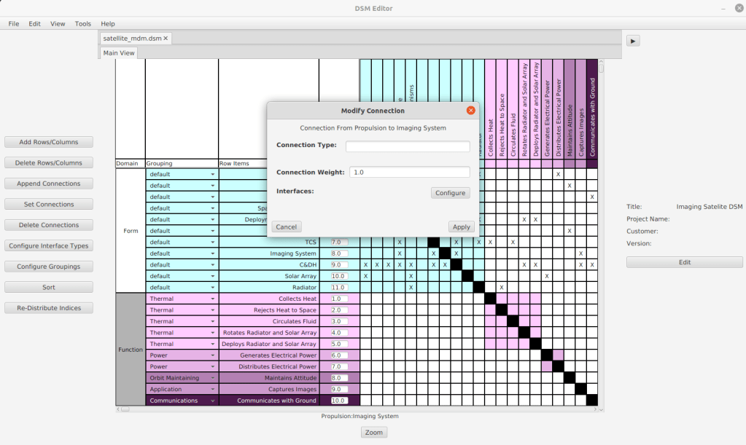Open Application grouping dropdown
Screen dimensions: 746x445
click(x=182, y=390)
